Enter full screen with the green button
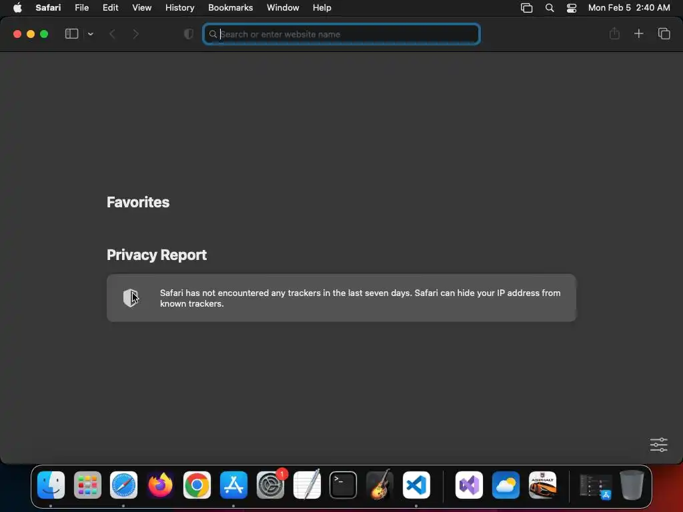 coord(44,34)
